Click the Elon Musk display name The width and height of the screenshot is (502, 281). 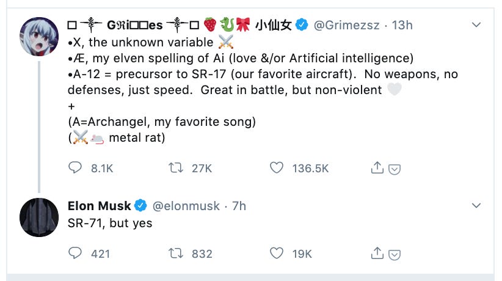(x=98, y=206)
